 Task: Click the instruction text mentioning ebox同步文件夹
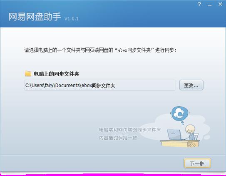coord(100,50)
